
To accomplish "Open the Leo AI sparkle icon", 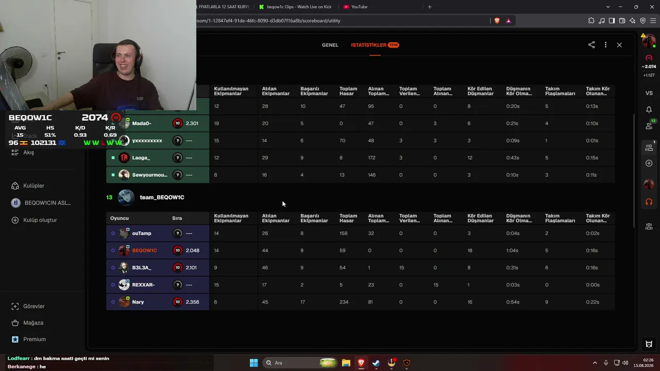I will click(632, 21).
